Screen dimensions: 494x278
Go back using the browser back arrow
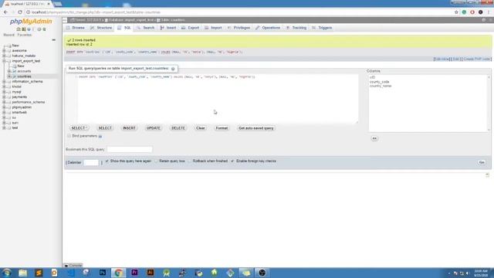tap(5, 12)
